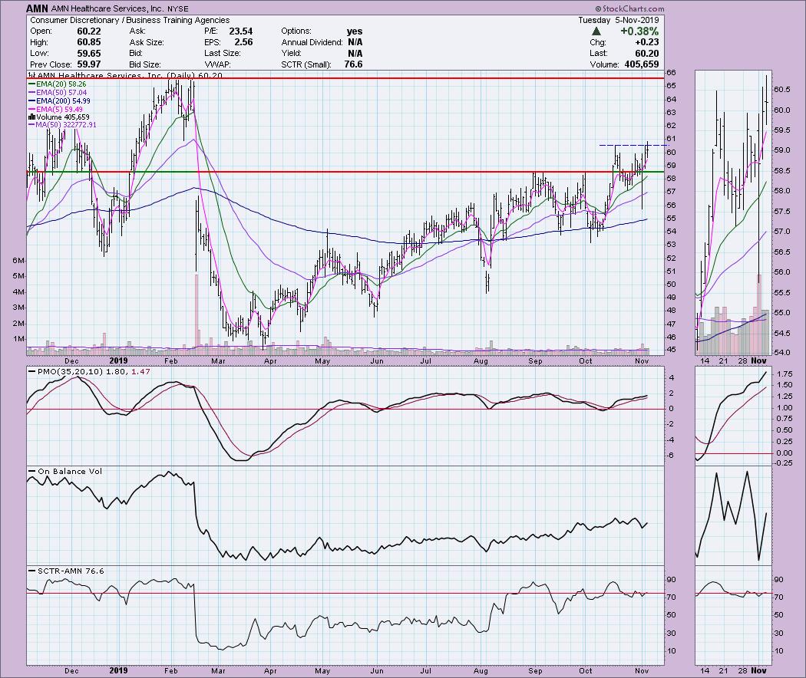Click the company name AMN Healthcare Services, Inc.
Viewport: 806px width, 678px height.
[x=107, y=8]
